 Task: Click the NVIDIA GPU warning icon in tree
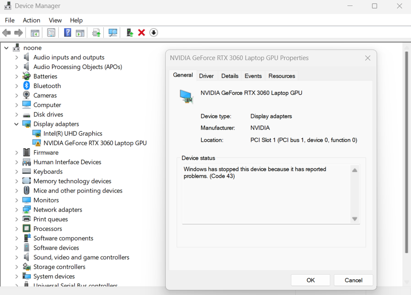[x=37, y=143]
